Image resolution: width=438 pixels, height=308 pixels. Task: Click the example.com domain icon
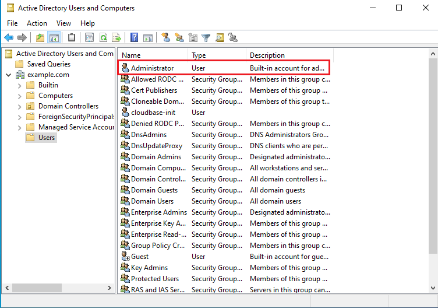20,75
